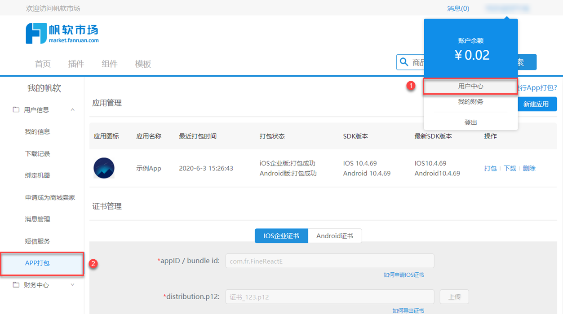
Task: Go to 首页 navigation tab
Action: coord(43,64)
